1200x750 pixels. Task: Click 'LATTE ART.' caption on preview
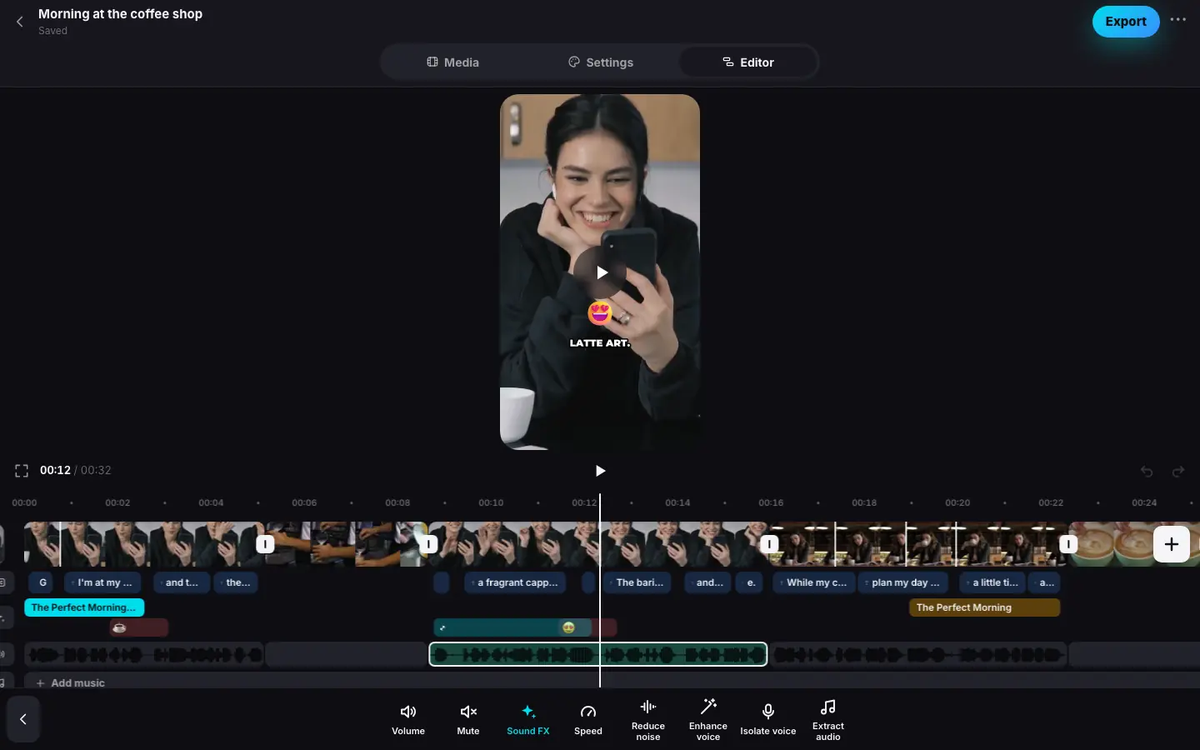click(x=600, y=342)
